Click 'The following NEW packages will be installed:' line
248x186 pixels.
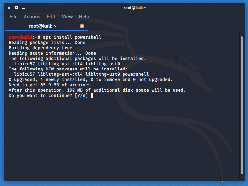point(68,69)
